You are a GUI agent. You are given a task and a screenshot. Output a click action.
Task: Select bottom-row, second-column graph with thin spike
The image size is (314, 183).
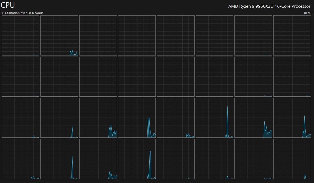click(59, 159)
